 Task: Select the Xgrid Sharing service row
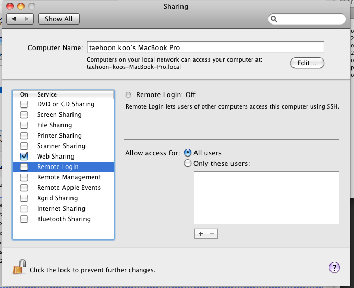64,198
